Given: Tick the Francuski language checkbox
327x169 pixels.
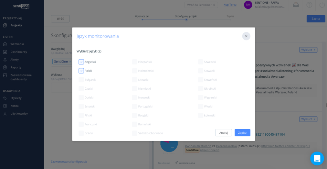Looking at the screenshot, I should pos(81,124).
